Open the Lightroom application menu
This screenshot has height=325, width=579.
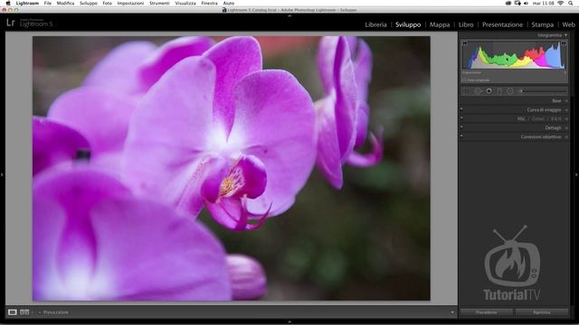(x=27, y=3)
